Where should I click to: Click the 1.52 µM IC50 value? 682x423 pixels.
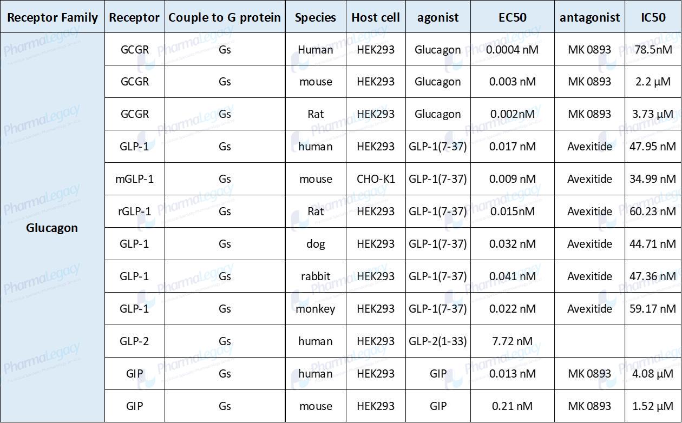[x=653, y=406]
